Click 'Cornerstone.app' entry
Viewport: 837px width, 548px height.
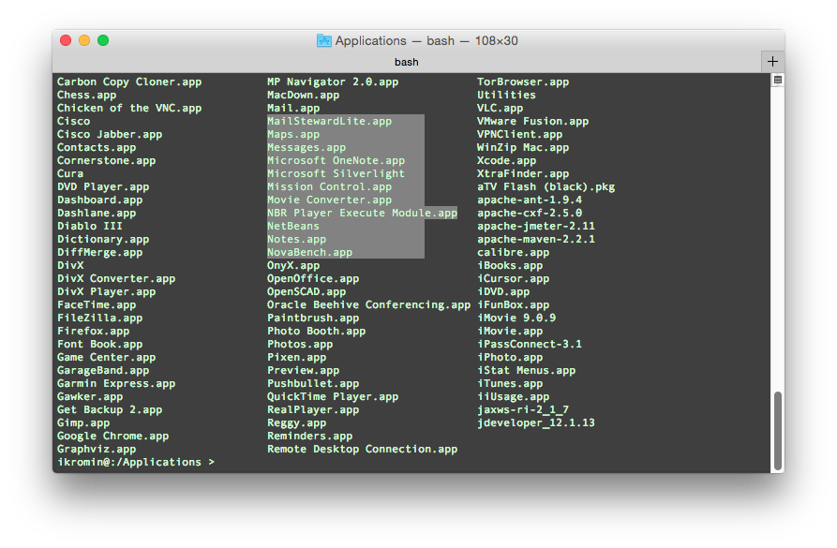tap(106, 160)
